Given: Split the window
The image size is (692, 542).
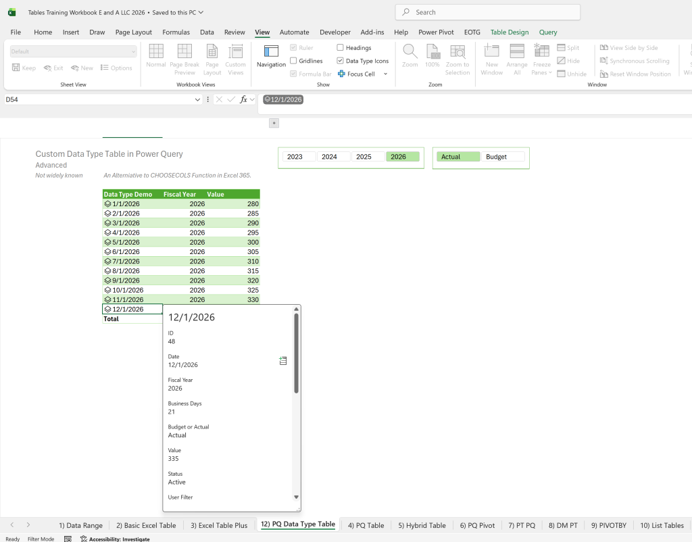Looking at the screenshot, I should (x=568, y=48).
